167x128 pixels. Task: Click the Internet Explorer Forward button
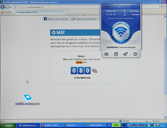pyautogui.click(x=7, y=7)
